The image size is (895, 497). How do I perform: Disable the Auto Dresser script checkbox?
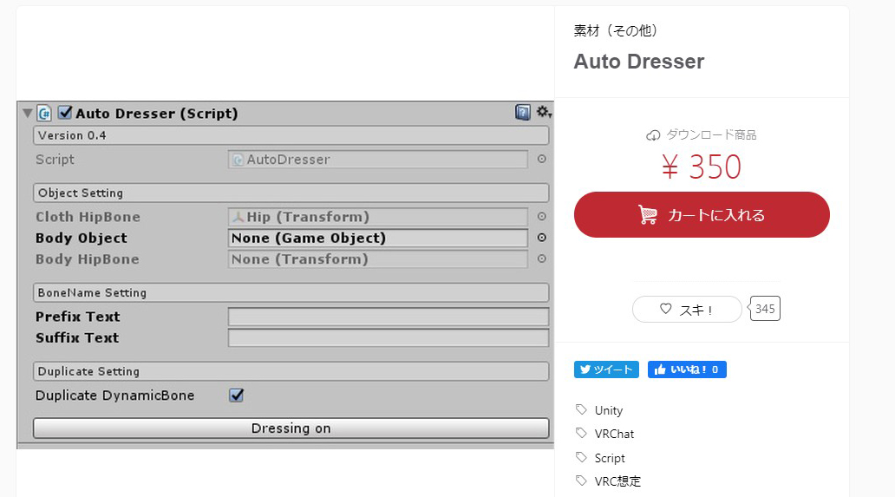click(65, 113)
